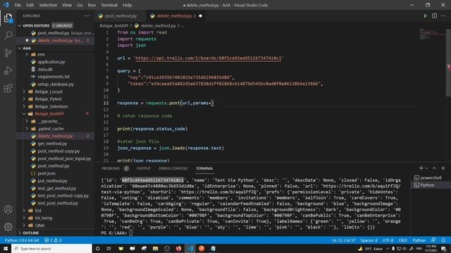Screen dimensions: 451x253
Task: Open feedback icon in status bar
Action: tap(433, 240)
